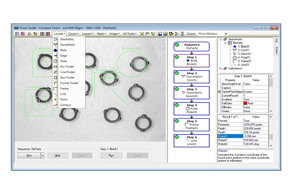Collapse the Sequences tree node
The image size is (292, 194).
pos(220,38)
